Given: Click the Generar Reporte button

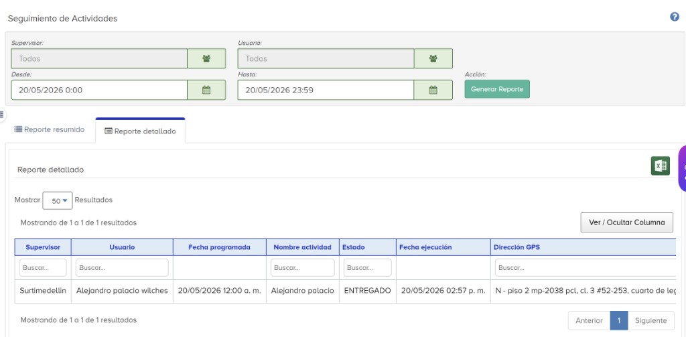Looking at the screenshot, I should coord(497,89).
